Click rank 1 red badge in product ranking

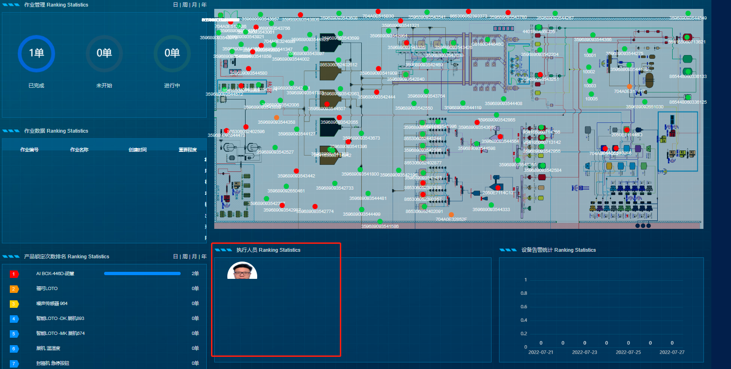pos(14,274)
